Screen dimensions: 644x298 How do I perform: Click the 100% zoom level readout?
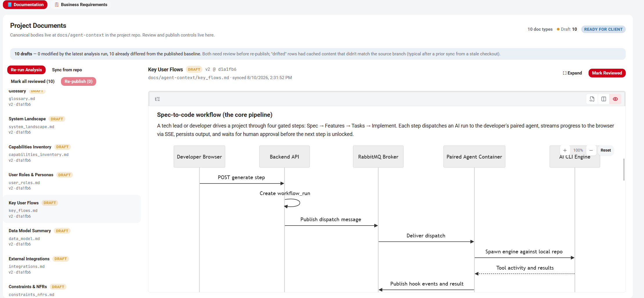(x=578, y=150)
